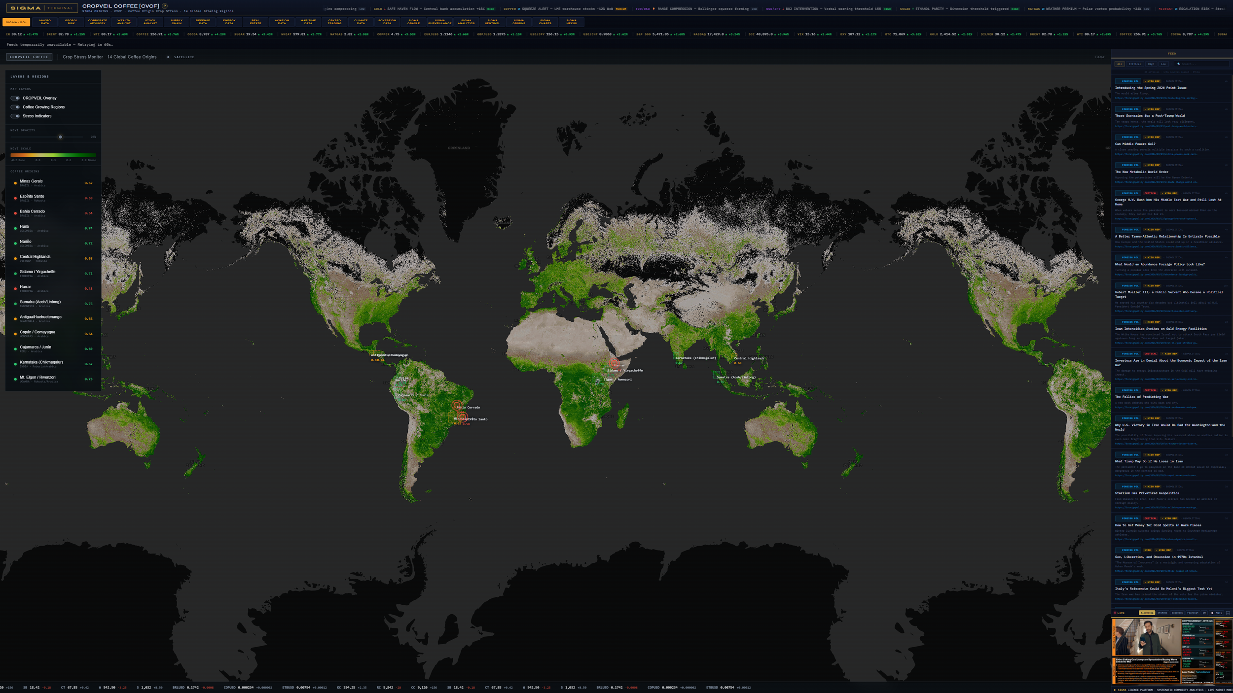
Task: Open the SIGMA NEXUS module
Action: [571, 22]
